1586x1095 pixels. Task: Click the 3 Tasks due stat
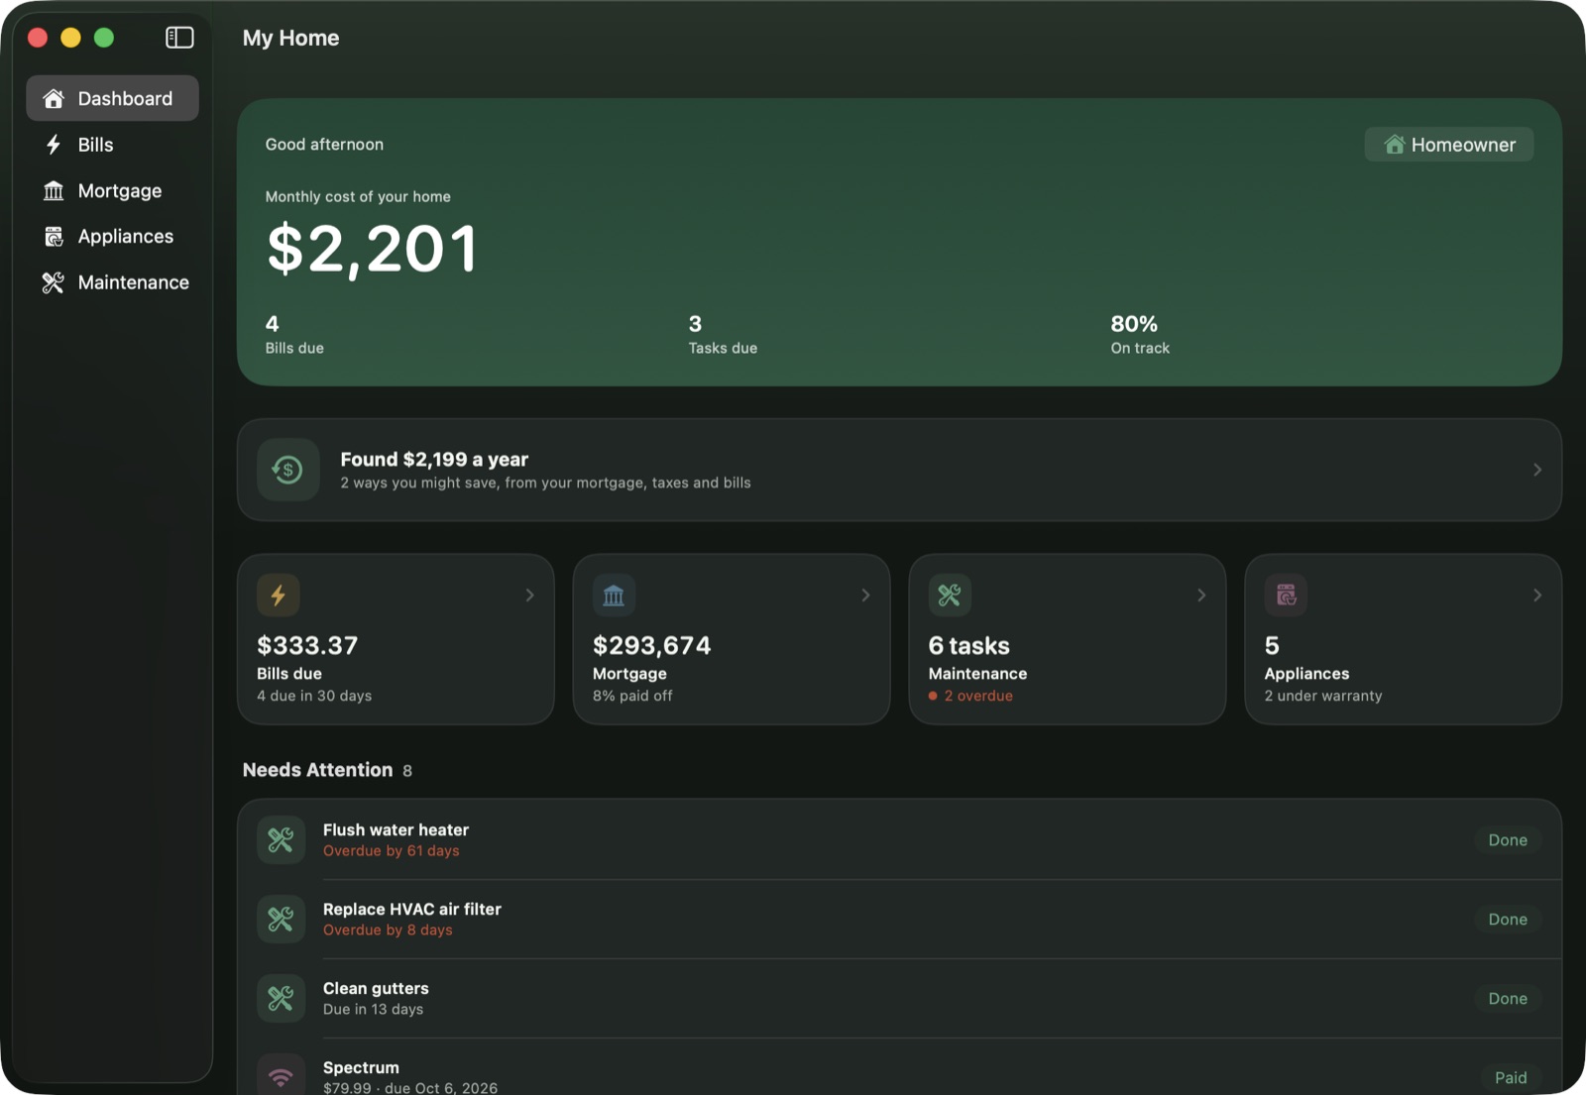pos(723,335)
